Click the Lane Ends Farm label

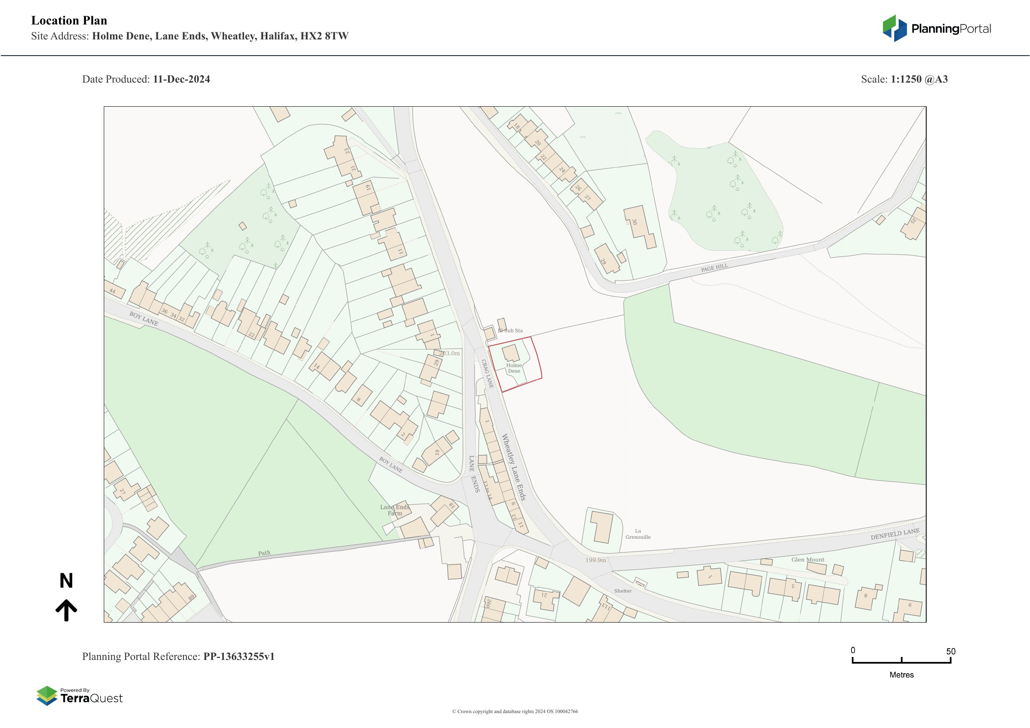395,510
